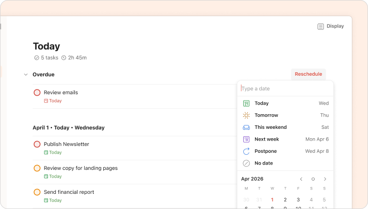
Task: Select Today in the date picker
Action: click(285, 104)
